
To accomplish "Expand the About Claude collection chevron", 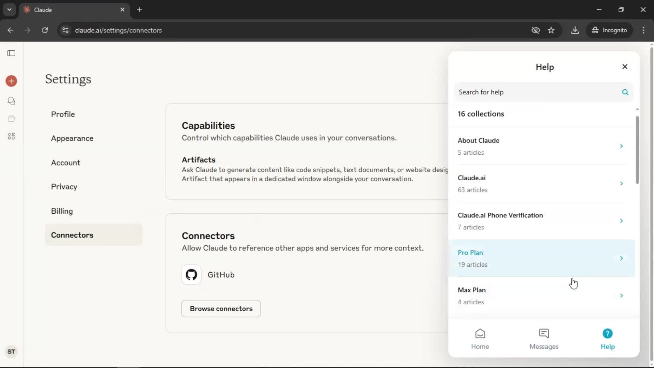I will pyautogui.click(x=621, y=146).
